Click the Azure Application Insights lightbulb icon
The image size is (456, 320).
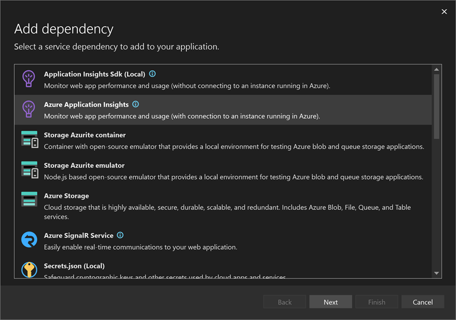(x=29, y=109)
